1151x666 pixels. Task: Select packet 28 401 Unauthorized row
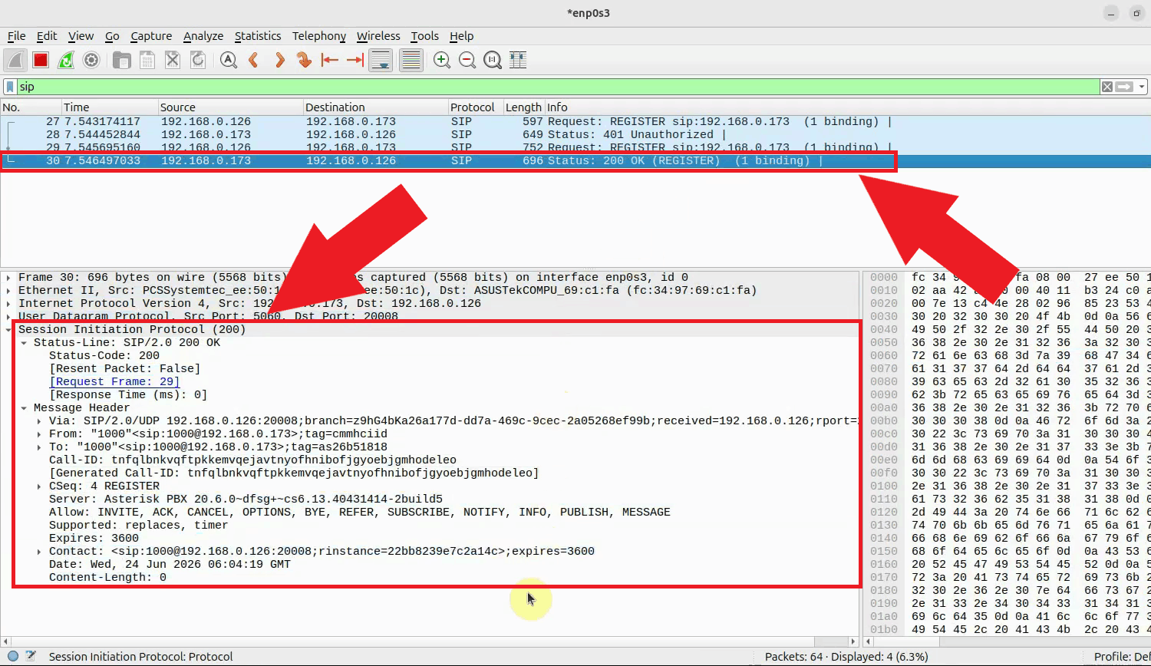click(x=575, y=134)
